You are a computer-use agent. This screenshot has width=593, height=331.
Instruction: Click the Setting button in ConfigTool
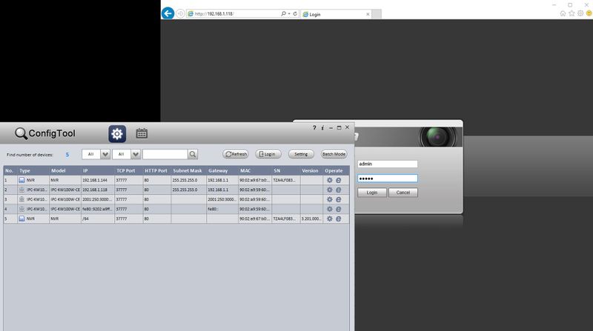point(301,154)
